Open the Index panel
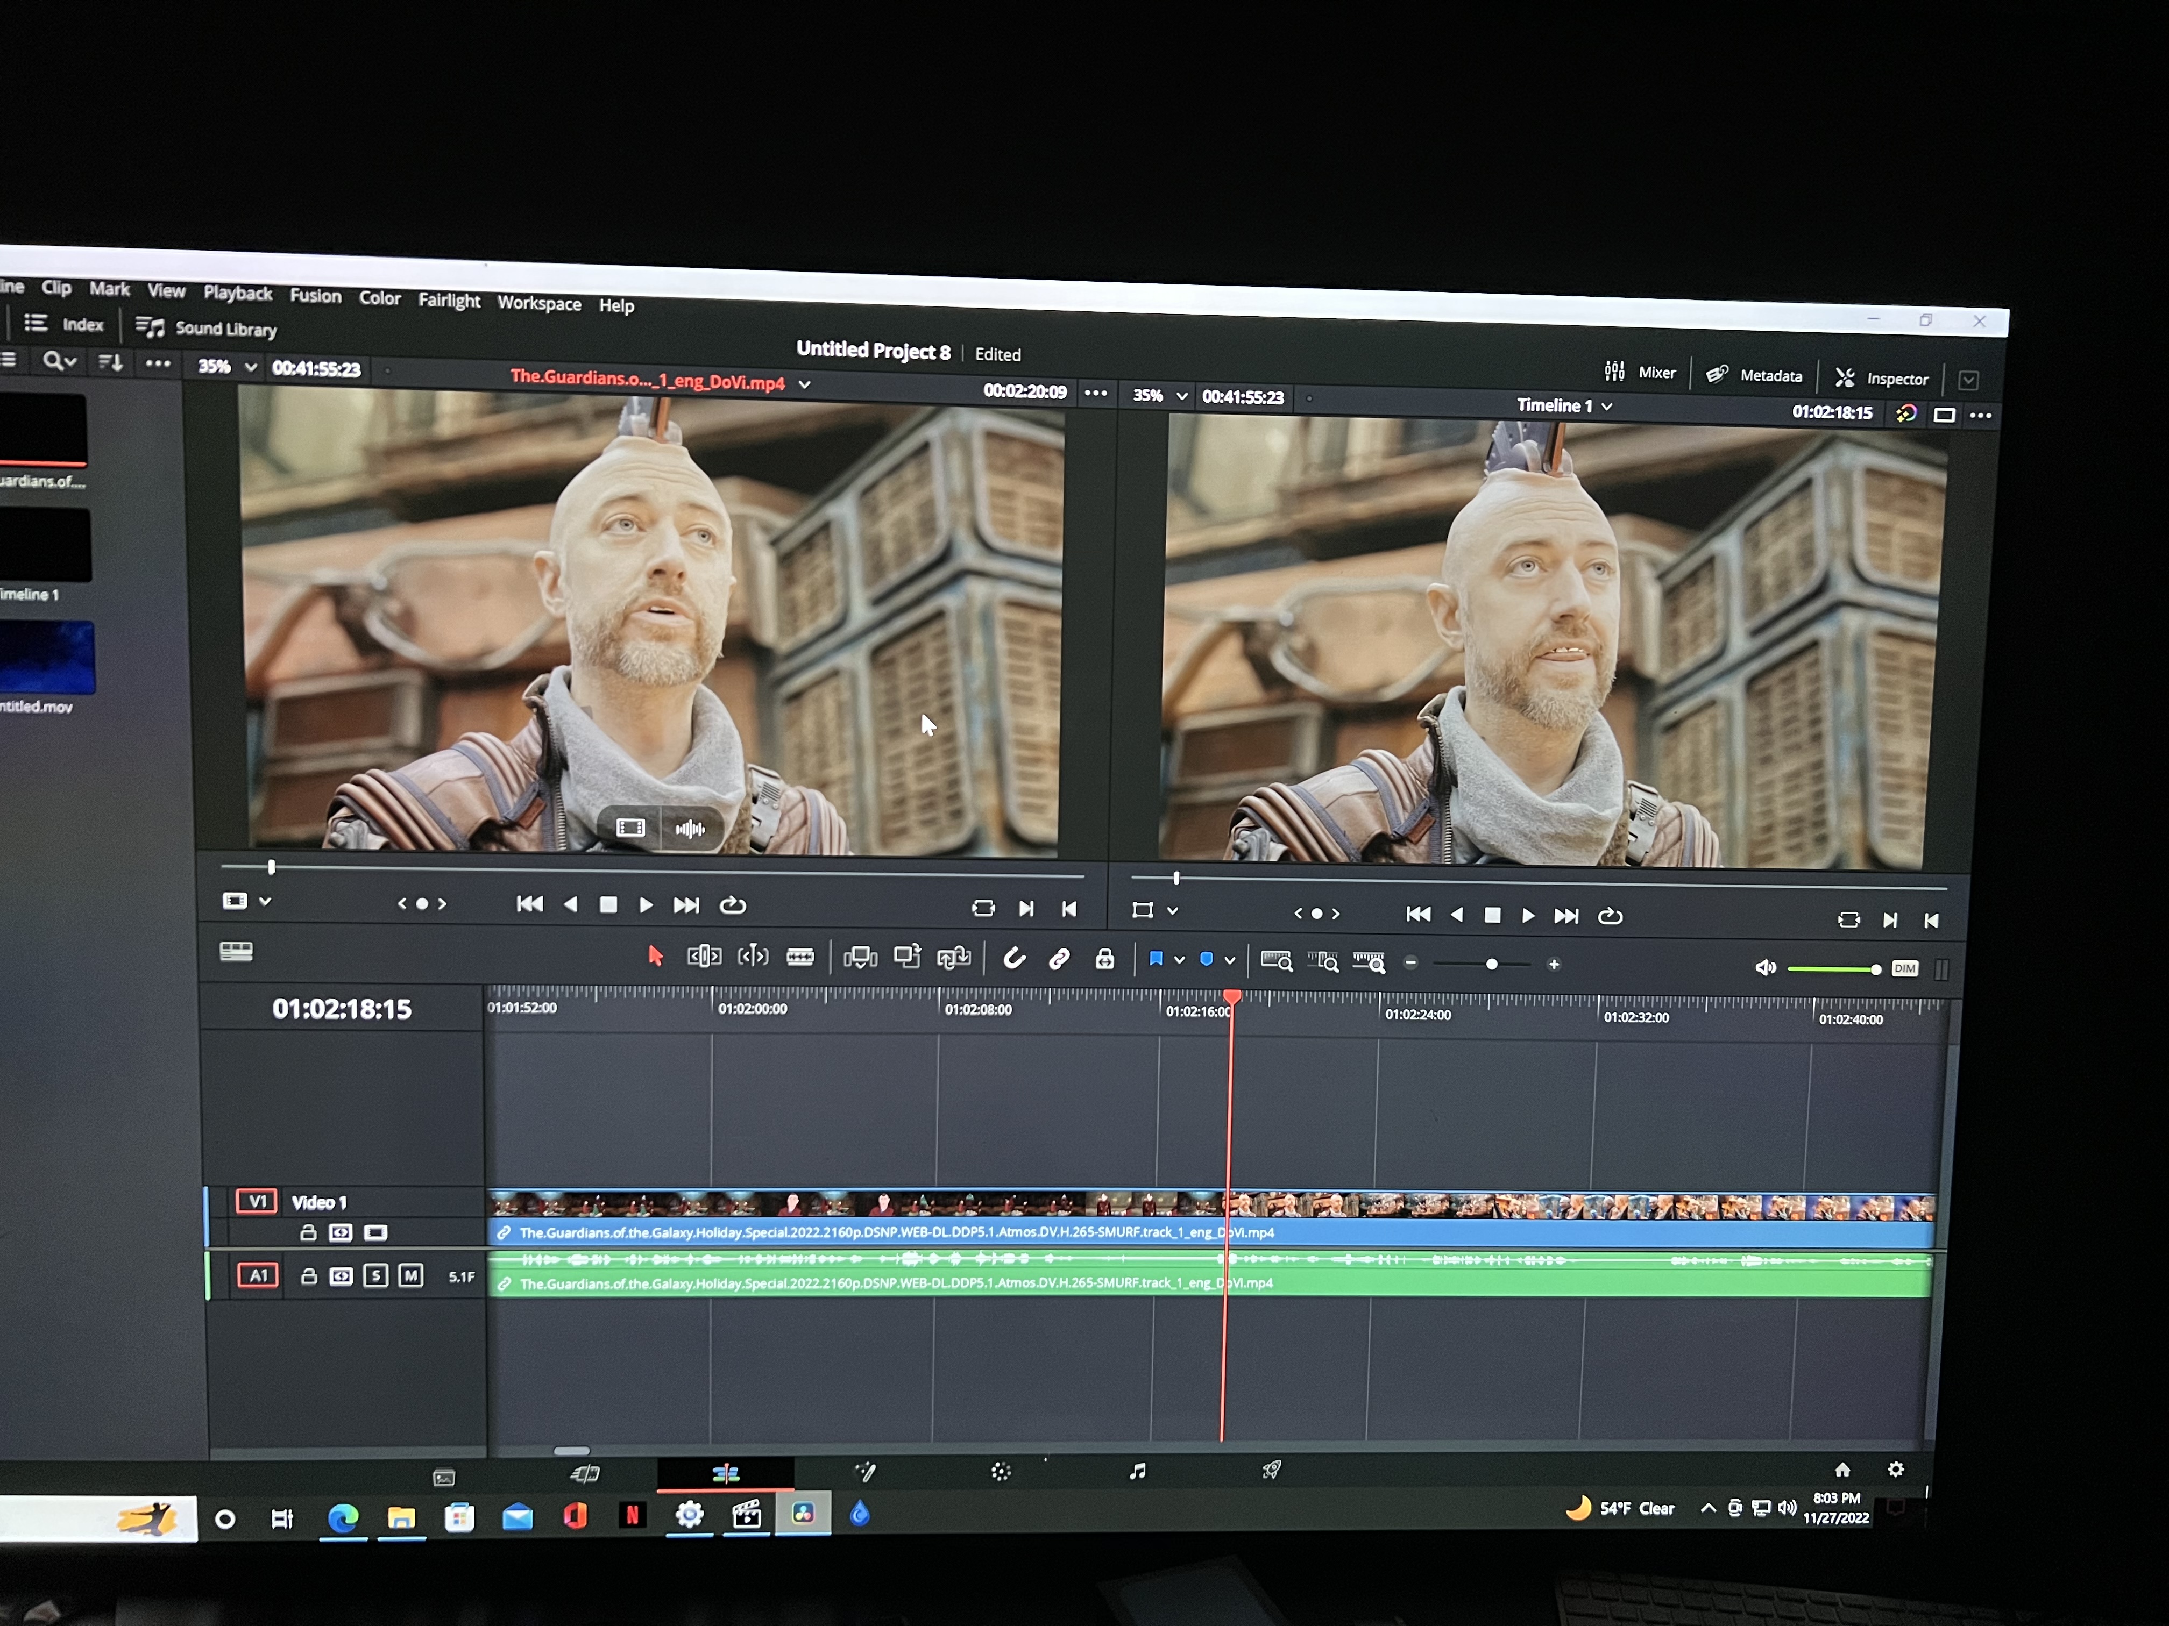Image resolution: width=2169 pixels, height=1626 pixels. (63, 324)
